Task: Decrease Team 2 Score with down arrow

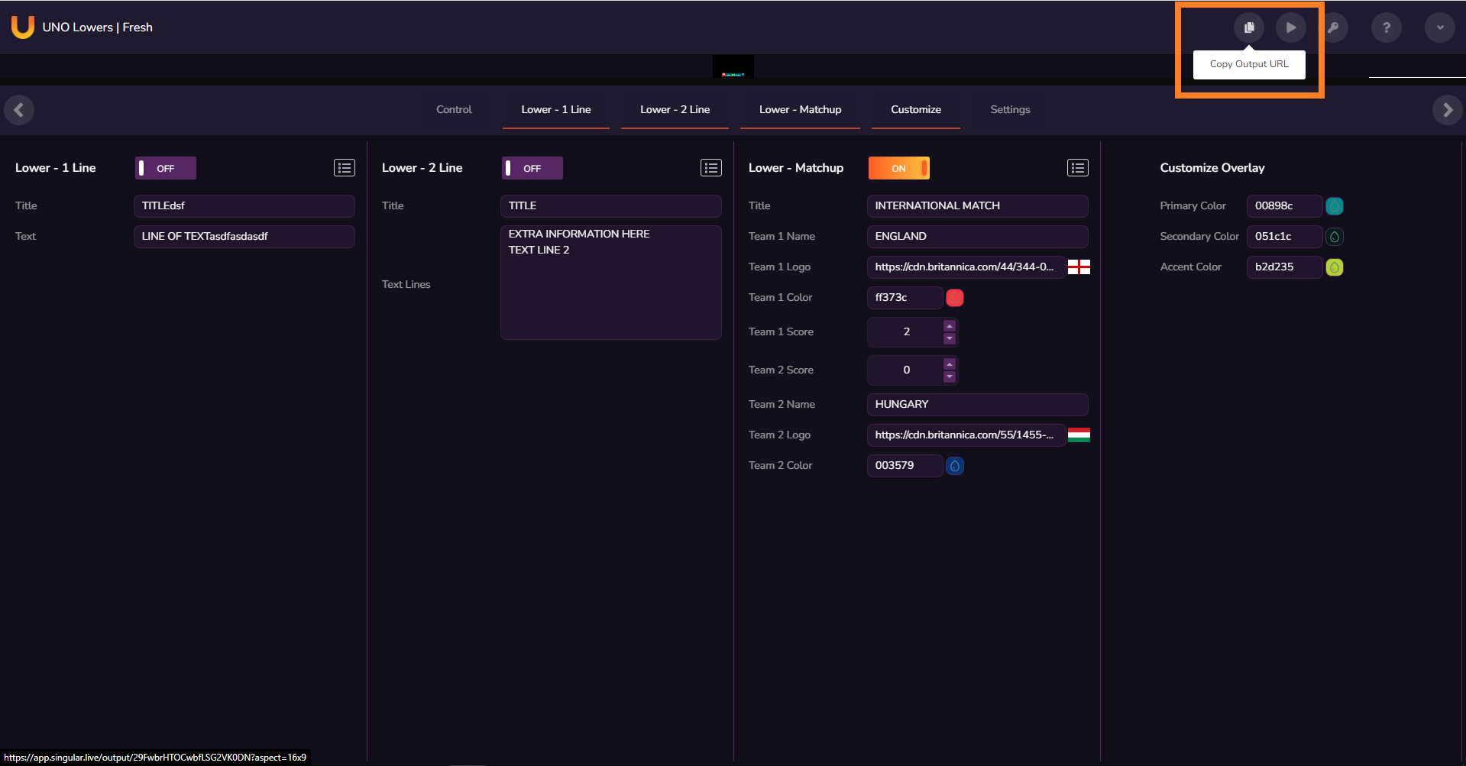Action: point(950,377)
